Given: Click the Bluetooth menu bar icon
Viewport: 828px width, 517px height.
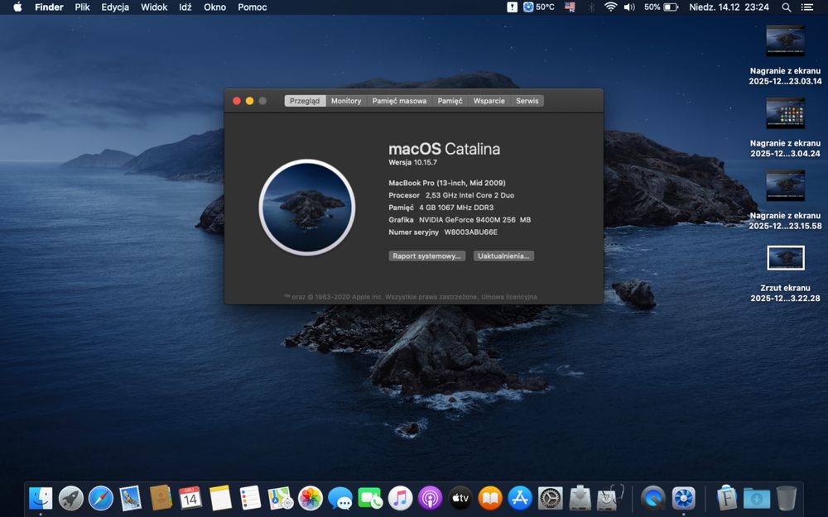Looking at the screenshot, I should click(x=591, y=7).
